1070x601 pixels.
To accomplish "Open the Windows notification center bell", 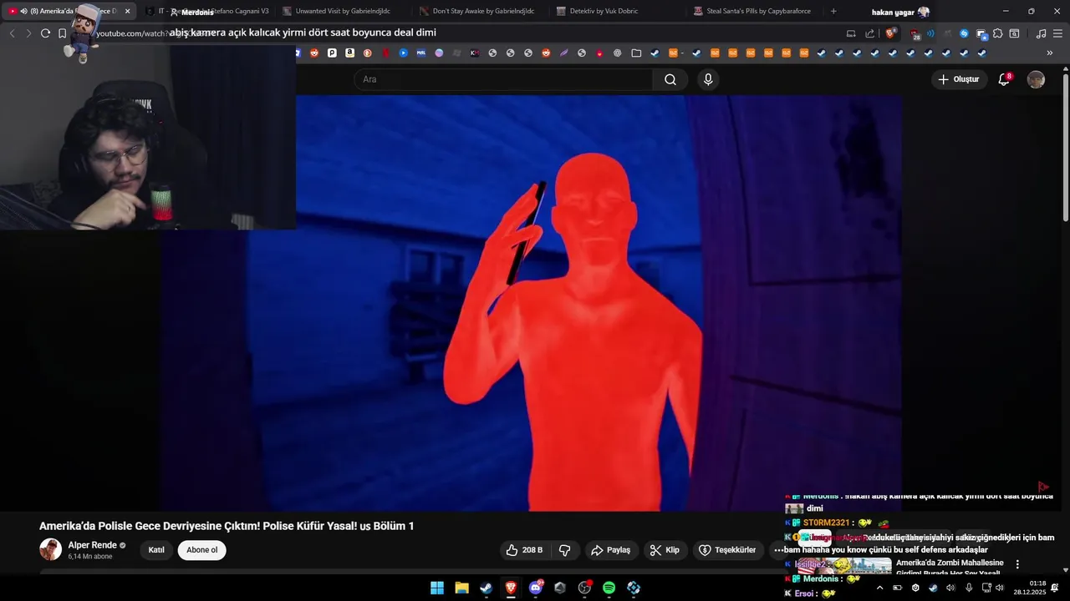I will coord(1055,588).
